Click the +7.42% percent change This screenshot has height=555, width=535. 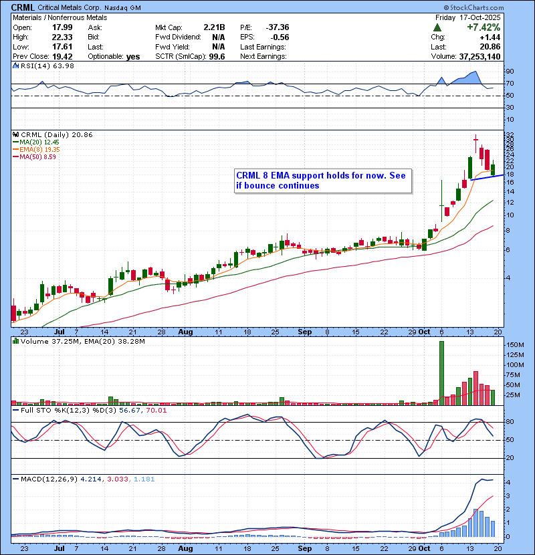484,27
